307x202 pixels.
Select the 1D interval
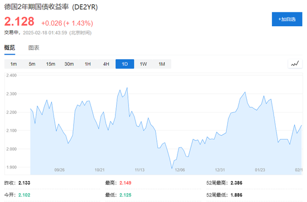click(x=124, y=64)
